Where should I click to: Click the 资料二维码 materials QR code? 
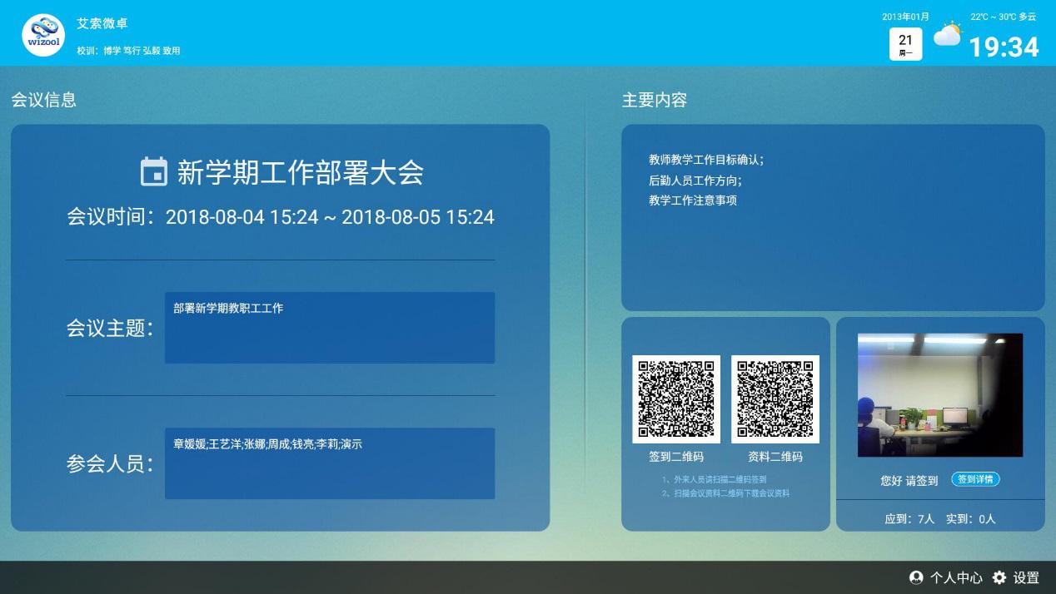point(775,398)
